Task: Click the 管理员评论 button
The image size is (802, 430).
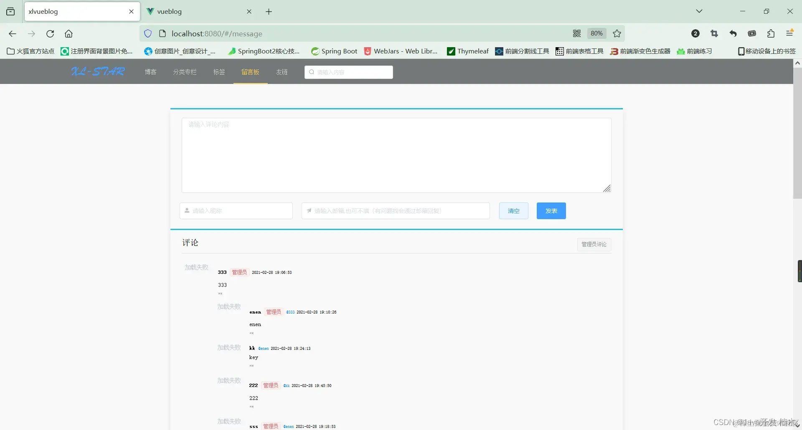Action: 594,244
